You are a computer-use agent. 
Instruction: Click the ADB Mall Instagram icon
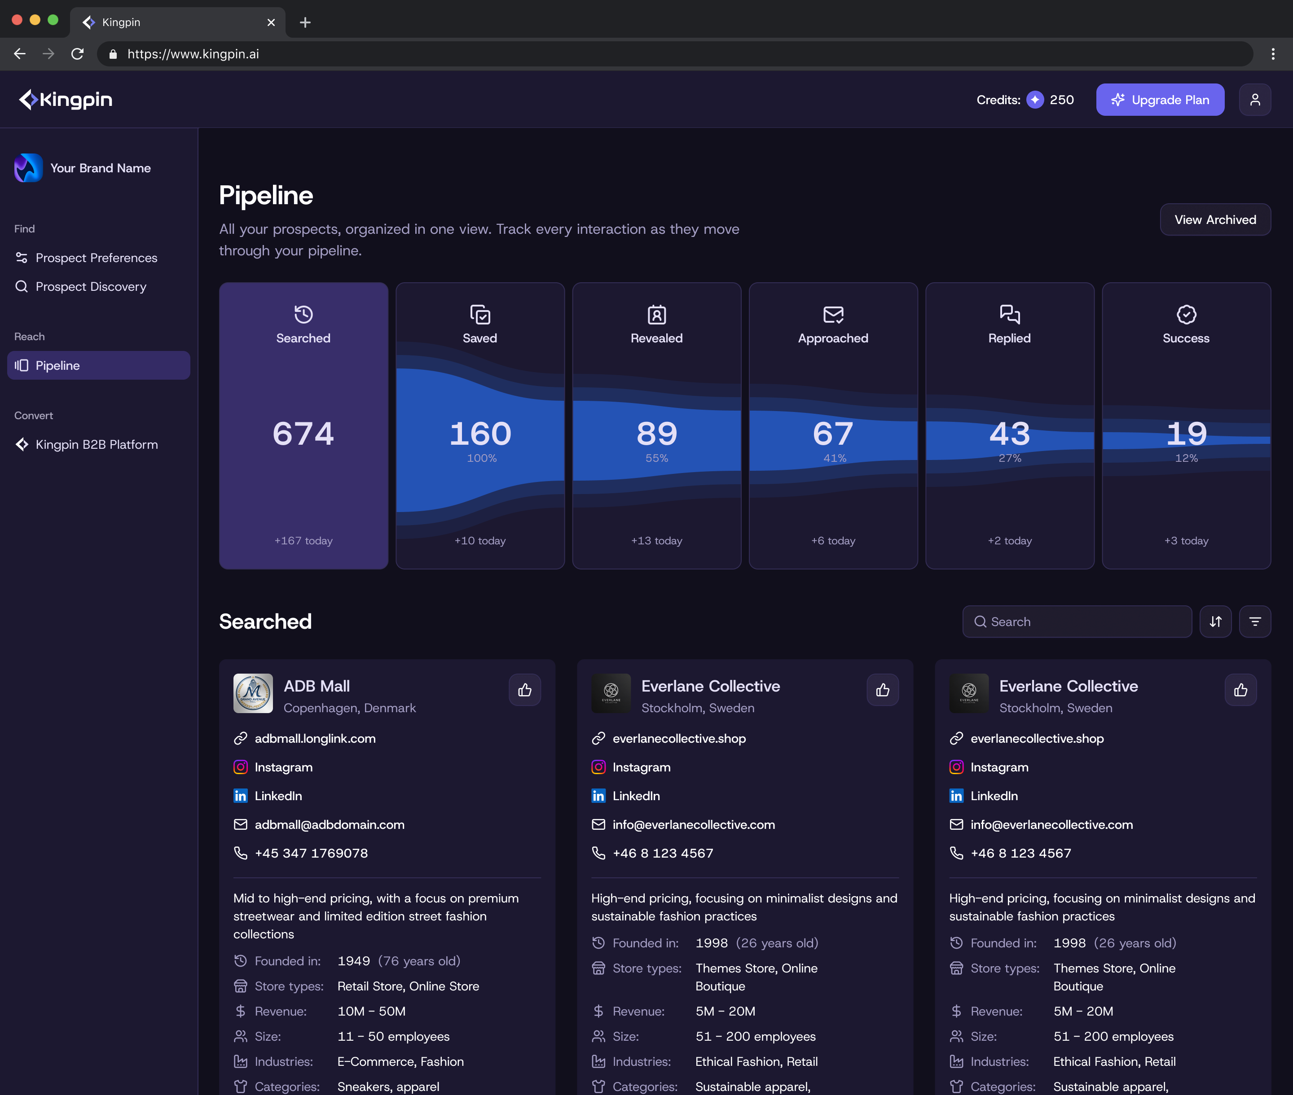point(240,766)
